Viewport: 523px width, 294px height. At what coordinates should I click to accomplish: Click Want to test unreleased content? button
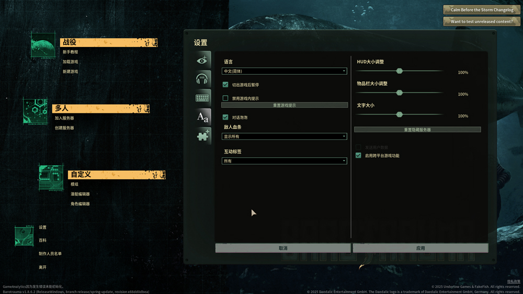coord(482,21)
